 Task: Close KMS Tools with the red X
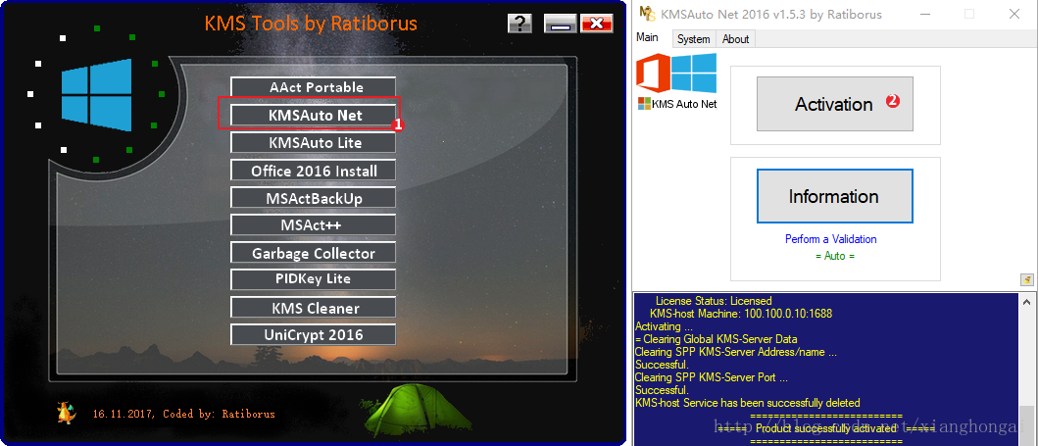point(597,24)
